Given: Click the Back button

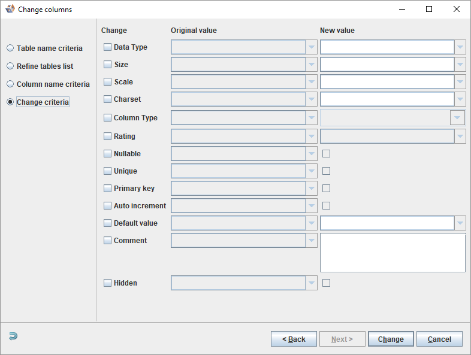Looking at the screenshot, I should point(294,339).
